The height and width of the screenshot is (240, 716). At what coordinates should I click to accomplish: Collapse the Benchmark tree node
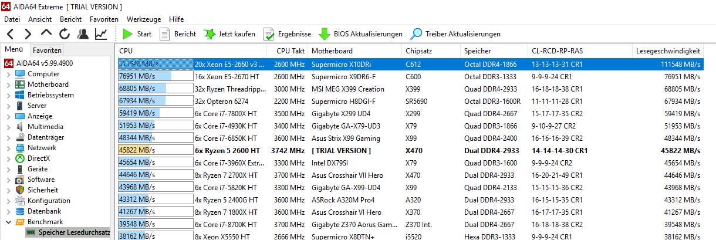tap(8, 222)
